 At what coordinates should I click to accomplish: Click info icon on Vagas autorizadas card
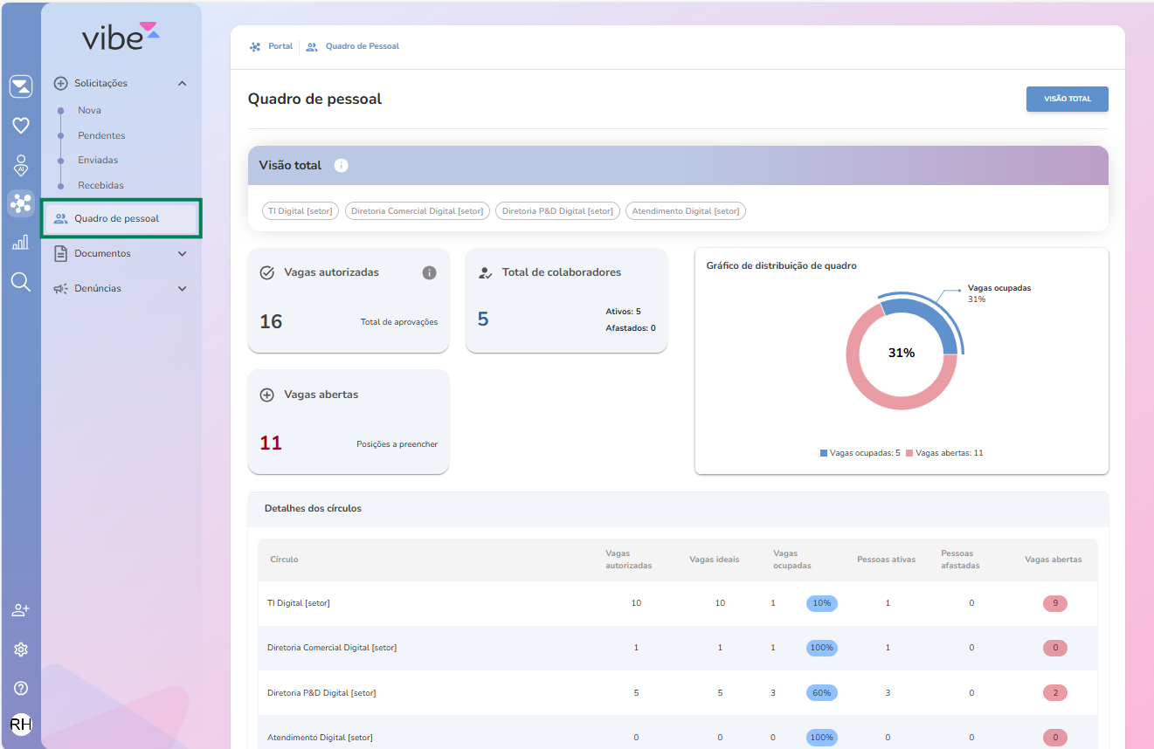point(429,272)
